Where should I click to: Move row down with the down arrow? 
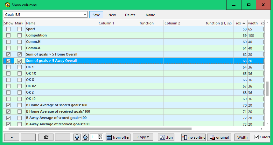77,137
